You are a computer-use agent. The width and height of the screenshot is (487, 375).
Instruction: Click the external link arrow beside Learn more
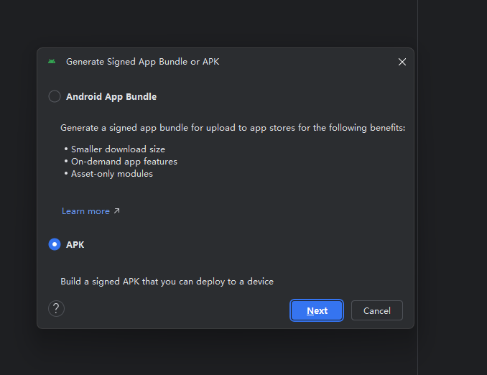click(117, 211)
